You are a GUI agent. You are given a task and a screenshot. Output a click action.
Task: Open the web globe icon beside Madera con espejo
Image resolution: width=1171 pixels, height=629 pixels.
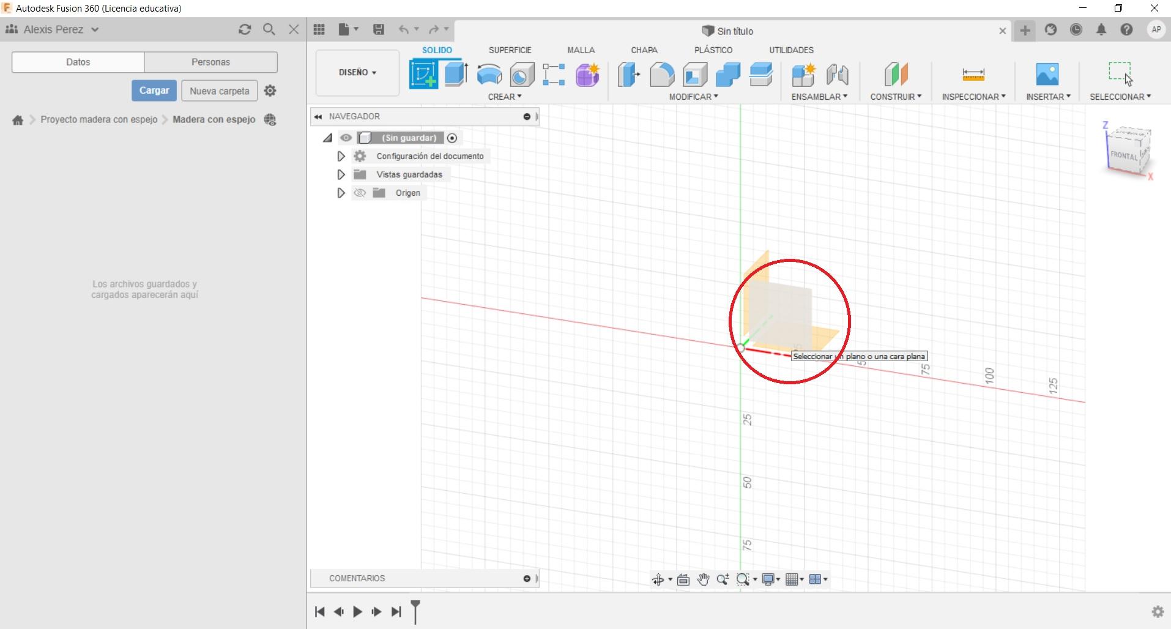pyautogui.click(x=270, y=119)
